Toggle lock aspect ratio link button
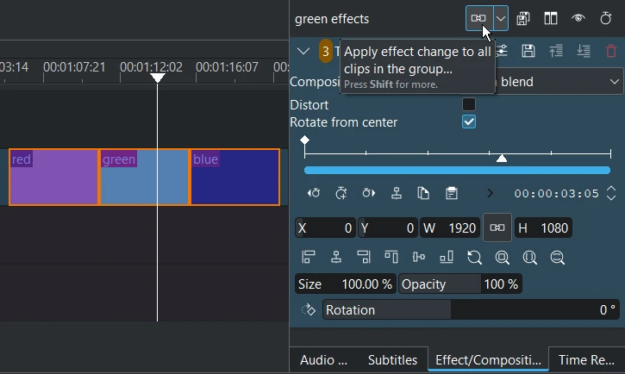The image size is (625, 374). pyautogui.click(x=497, y=228)
